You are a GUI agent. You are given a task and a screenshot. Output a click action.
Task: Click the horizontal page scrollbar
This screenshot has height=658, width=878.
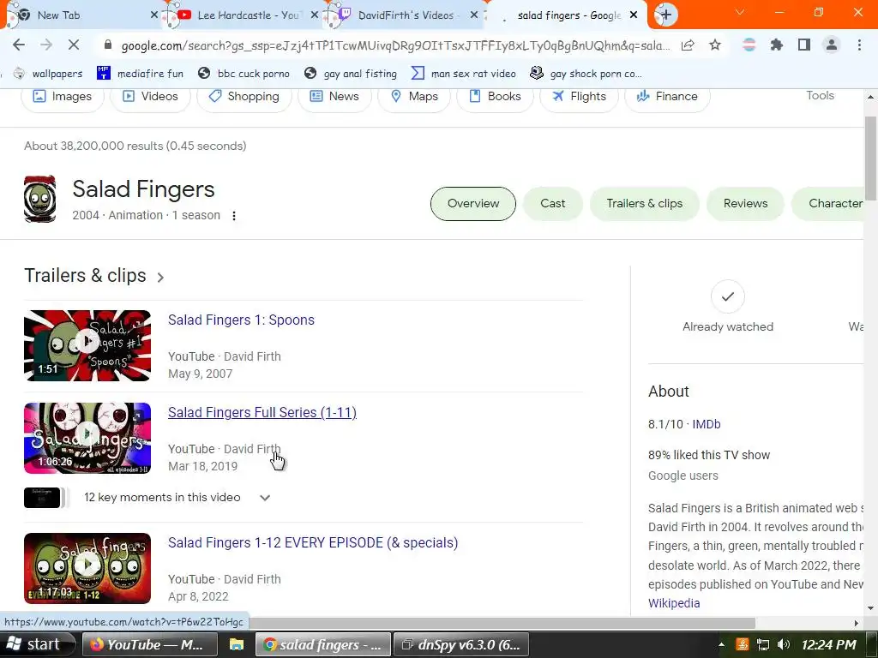pos(502,623)
